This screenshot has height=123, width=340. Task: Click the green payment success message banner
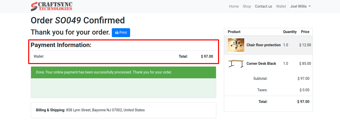123,72
